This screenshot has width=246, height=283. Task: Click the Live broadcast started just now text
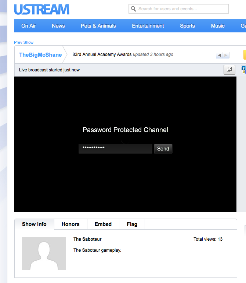point(49,70)
